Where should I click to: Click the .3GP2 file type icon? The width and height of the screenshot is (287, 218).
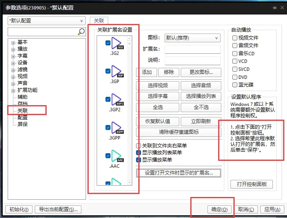point(117,99)
